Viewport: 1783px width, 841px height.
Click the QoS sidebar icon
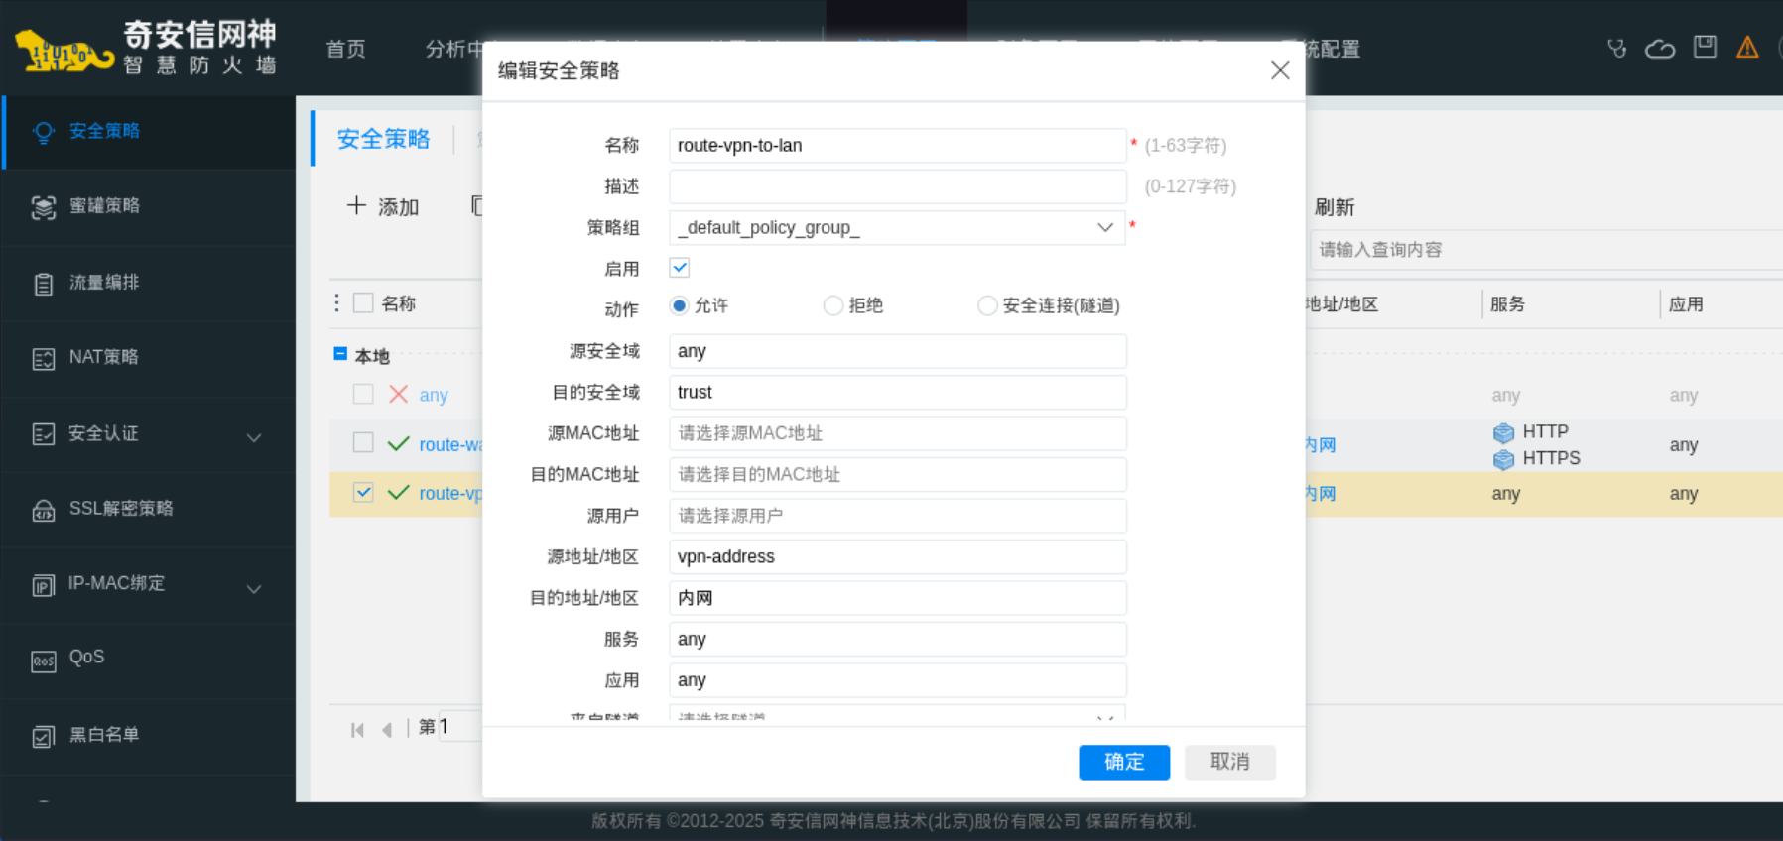(43, 661)
